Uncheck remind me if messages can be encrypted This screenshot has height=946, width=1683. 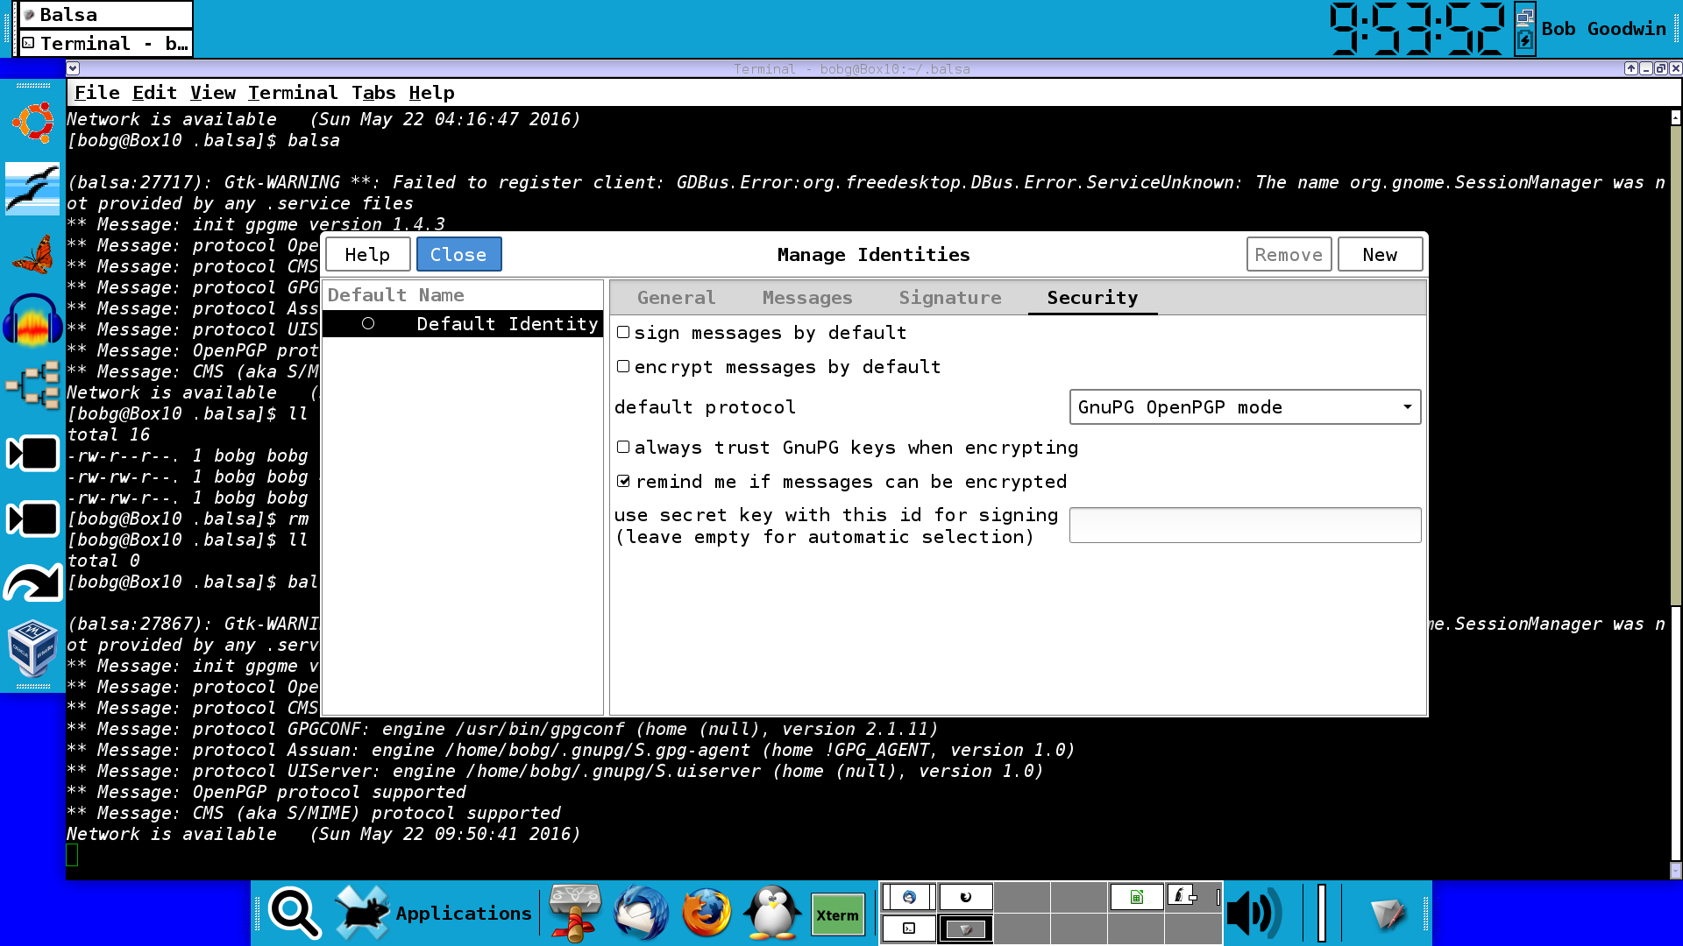click(x=623, y=482)
